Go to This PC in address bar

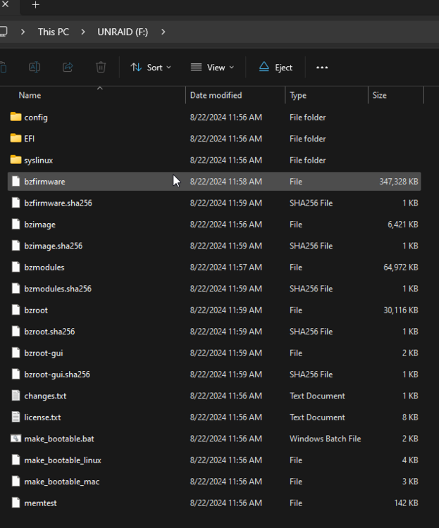pyautogui.click(x=54, y=32)
